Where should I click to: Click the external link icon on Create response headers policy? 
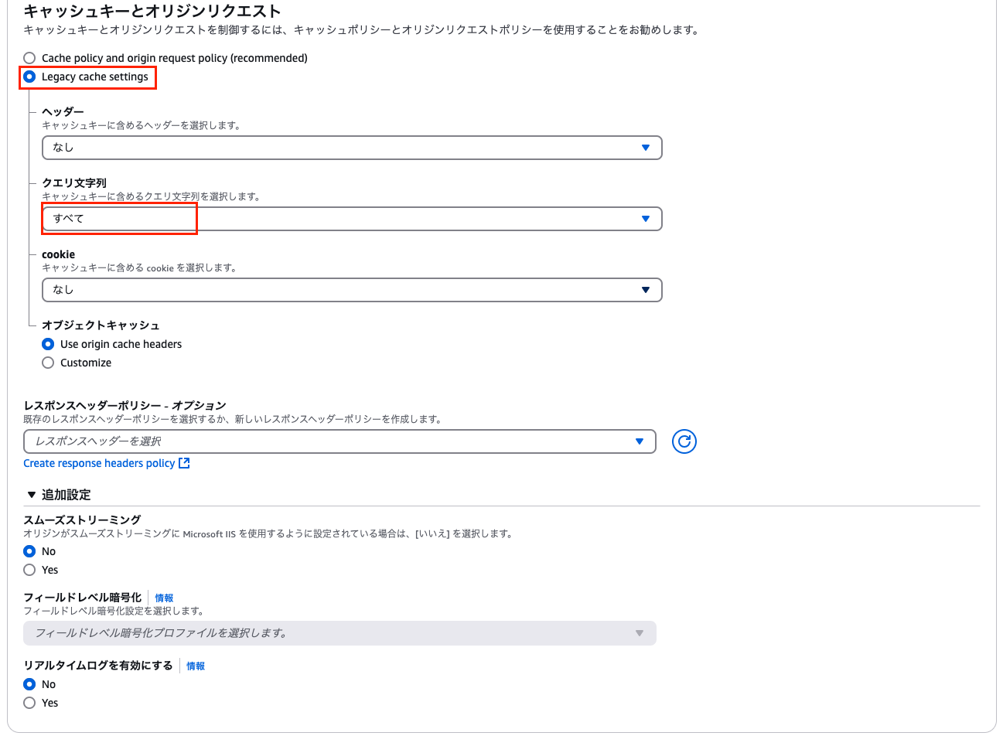183,462
